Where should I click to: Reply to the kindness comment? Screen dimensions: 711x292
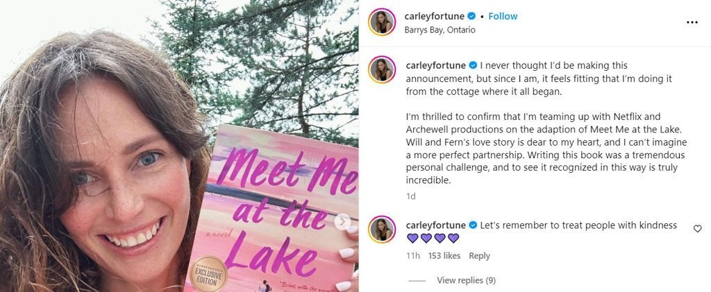click(x=479, y=256)
